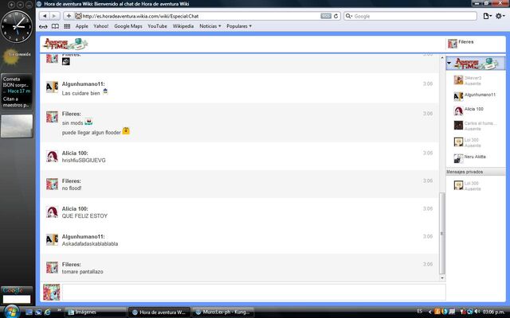
Task: Click the chat vertical scrollbar thumb
Action: 442,234
